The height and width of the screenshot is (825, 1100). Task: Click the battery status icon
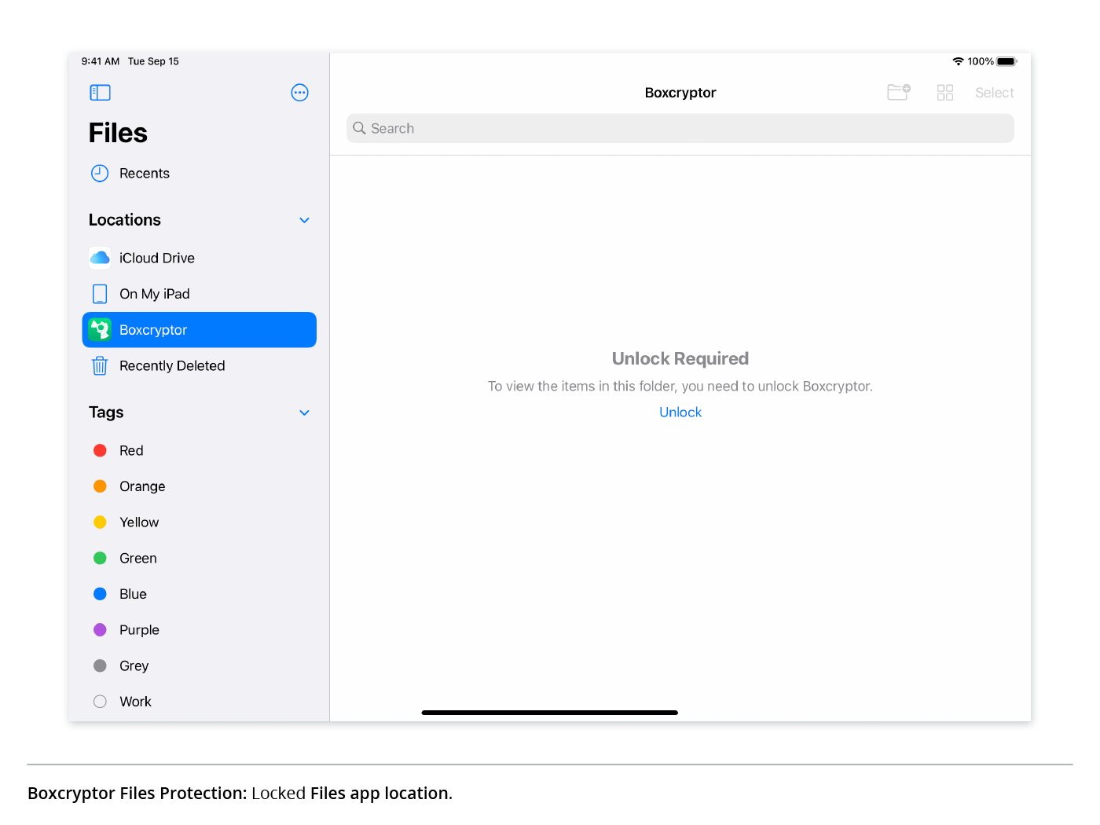(x=1007, y=61)
